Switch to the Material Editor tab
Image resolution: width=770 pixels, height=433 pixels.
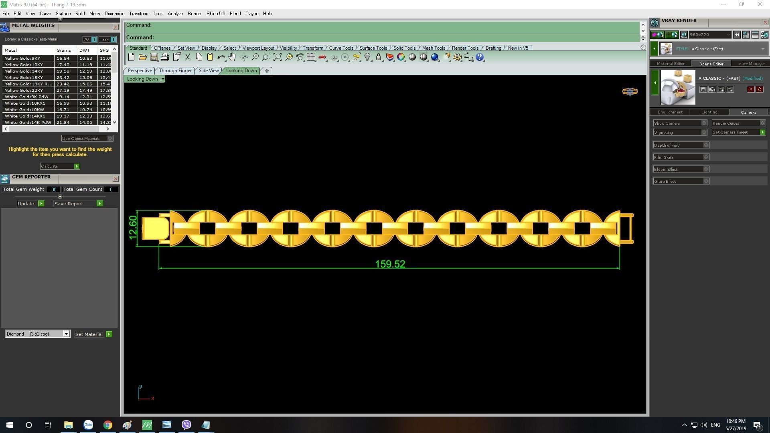tap(671, 63)
